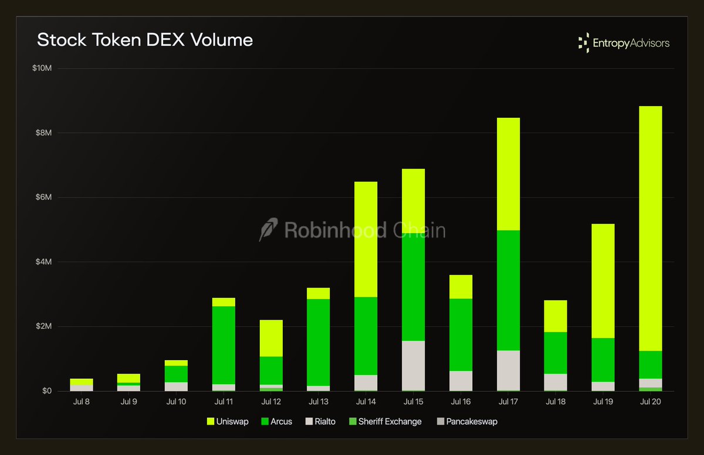The width and height of the screenshot is (704, 455).
Task: Select the Uniswap segment of Jul 19 bar
Action: pyautogui.click(x=603, y=281)
